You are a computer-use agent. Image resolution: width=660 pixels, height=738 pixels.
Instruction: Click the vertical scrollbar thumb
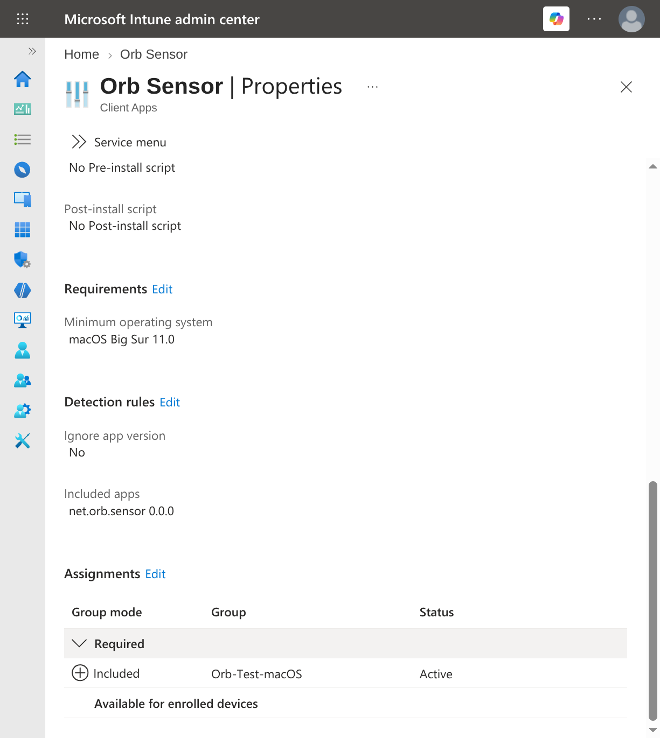click(x=653, y=601)
